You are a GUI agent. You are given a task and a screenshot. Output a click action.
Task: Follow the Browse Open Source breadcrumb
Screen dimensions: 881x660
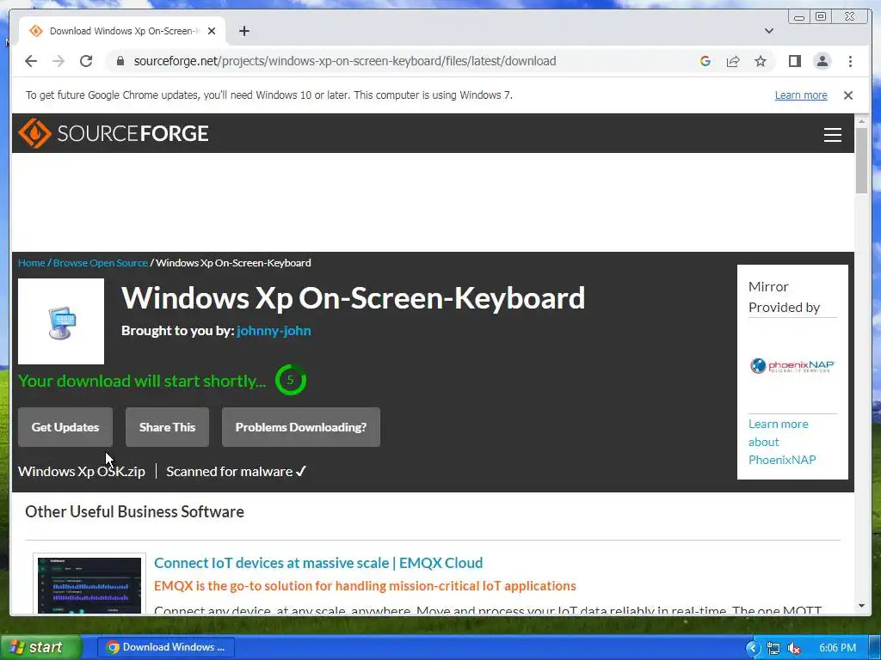101,263
